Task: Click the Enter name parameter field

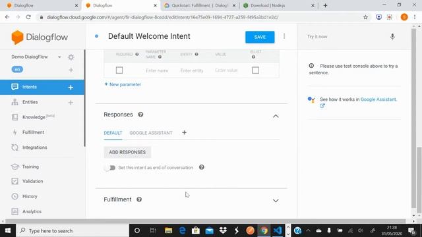Action: (157, 70)
